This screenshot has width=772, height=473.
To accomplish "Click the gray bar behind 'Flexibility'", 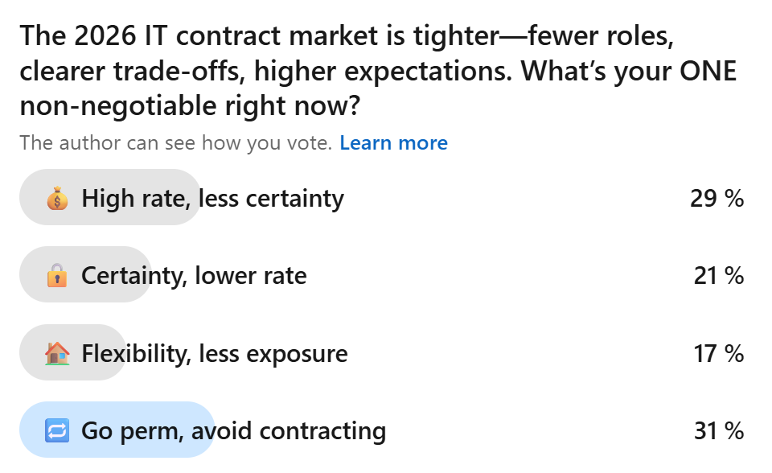I will [73, 352].
